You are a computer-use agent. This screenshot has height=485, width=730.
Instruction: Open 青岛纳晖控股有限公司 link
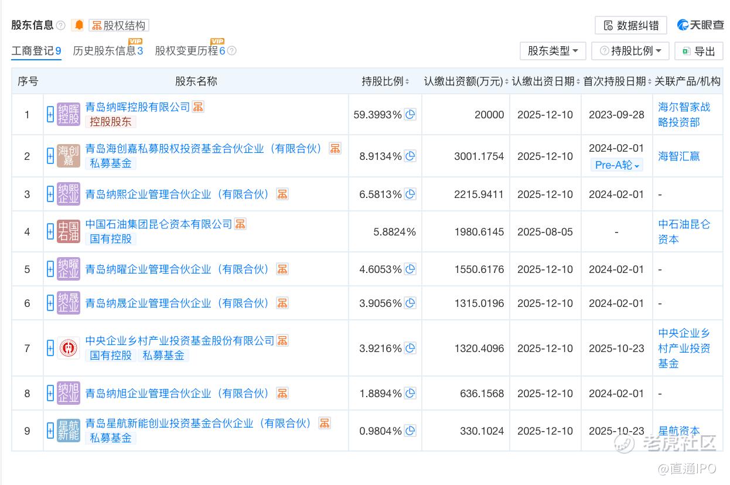[138, 107]
